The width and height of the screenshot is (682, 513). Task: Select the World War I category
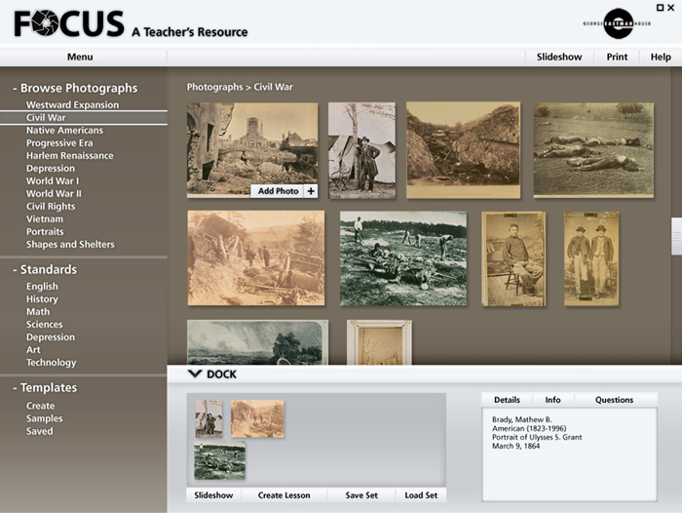click(x=53, y=180)
